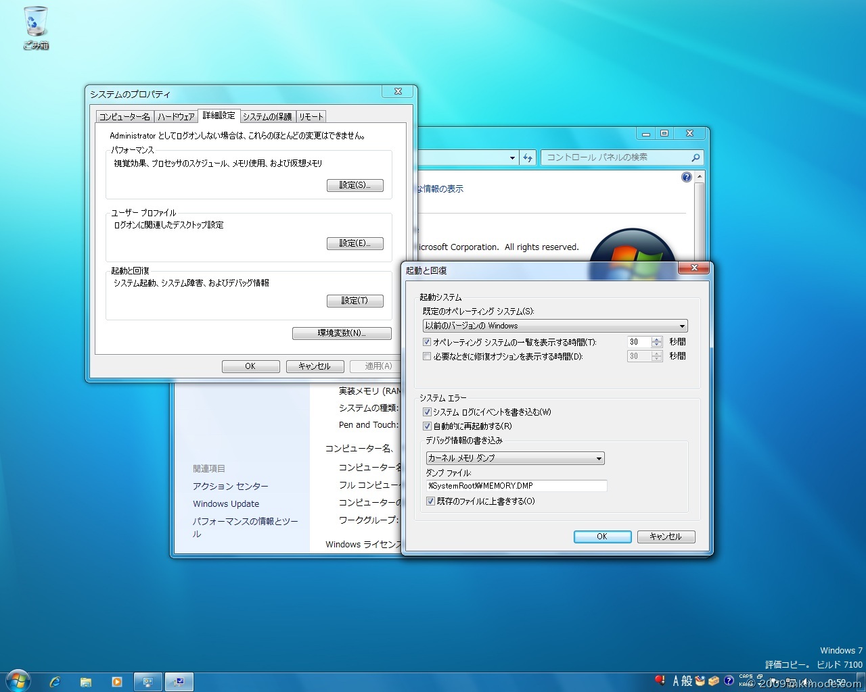866x692 pixels.
Task: Open Windows Explorer folder icon in taskbar
Action: 86,682
